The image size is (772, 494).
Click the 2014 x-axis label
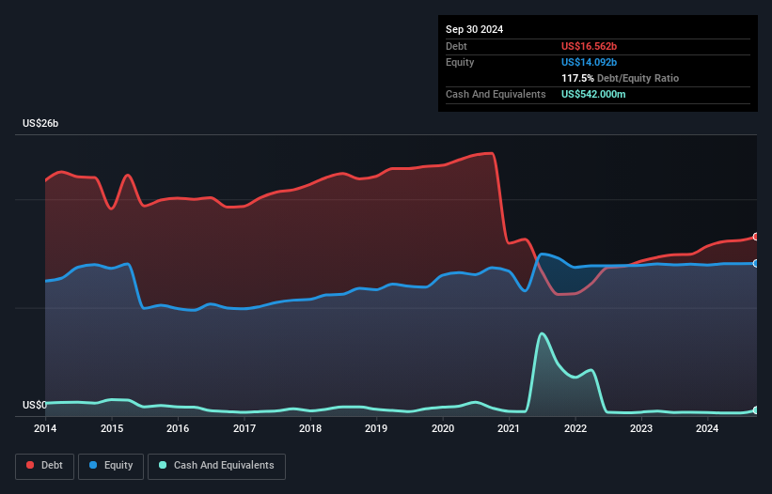45,428
